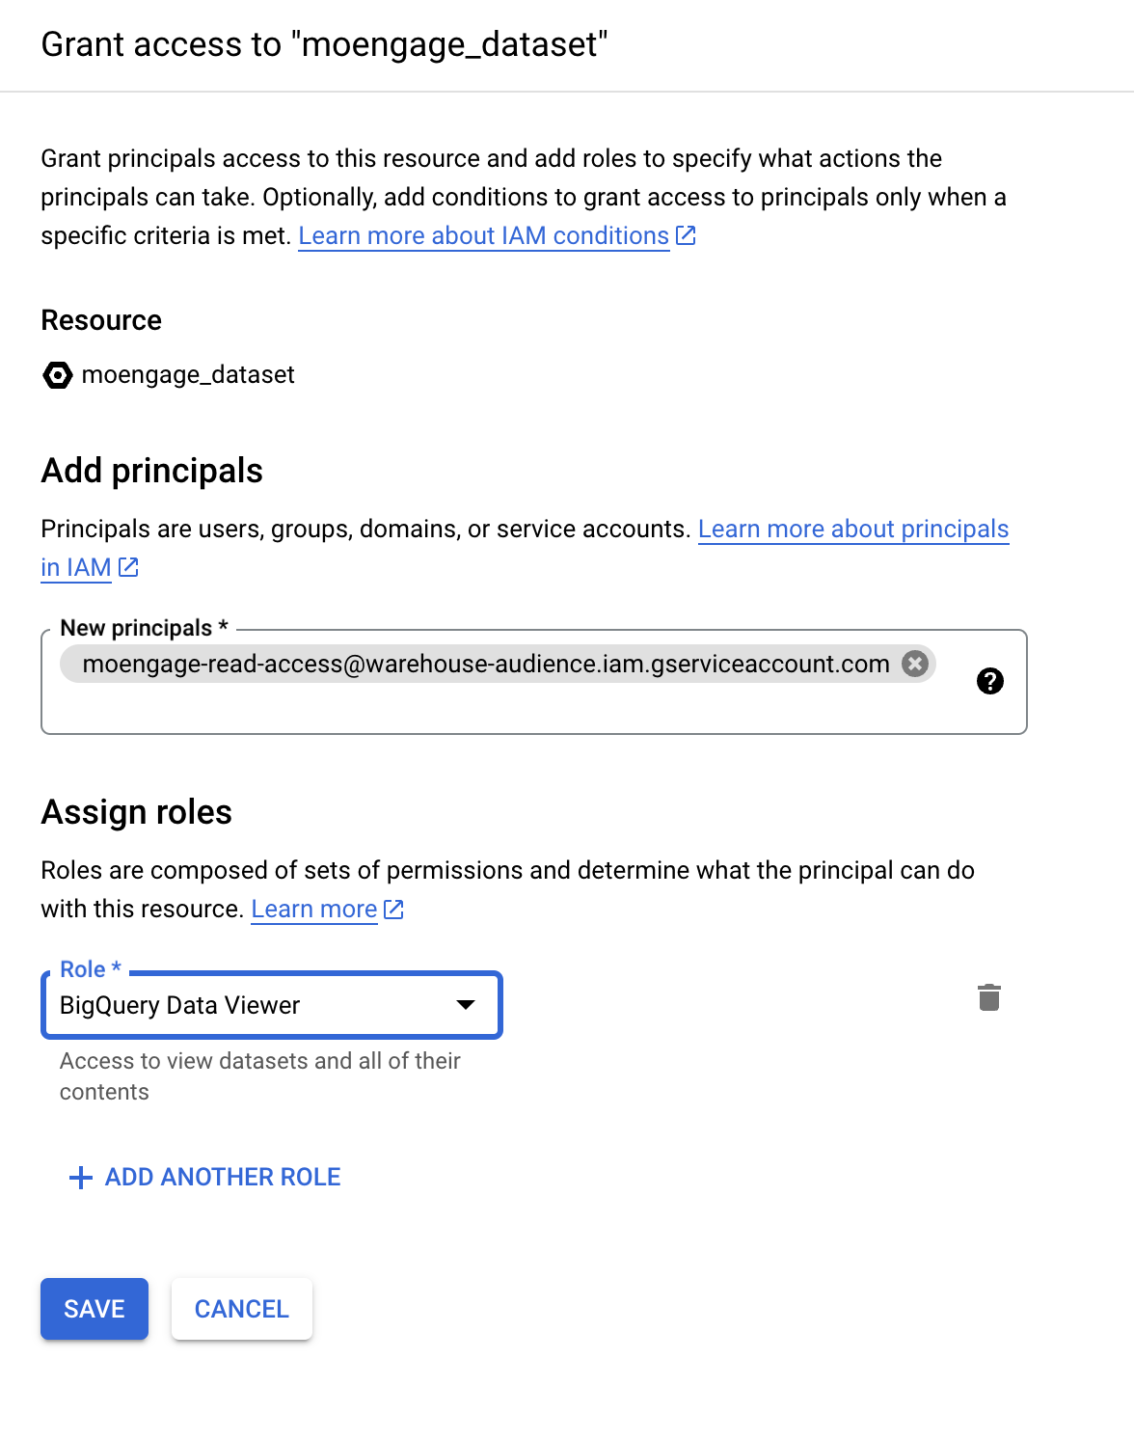The image size is (1134, 1441).
Task: Follow the in IAM link
Action: point(76,567)
